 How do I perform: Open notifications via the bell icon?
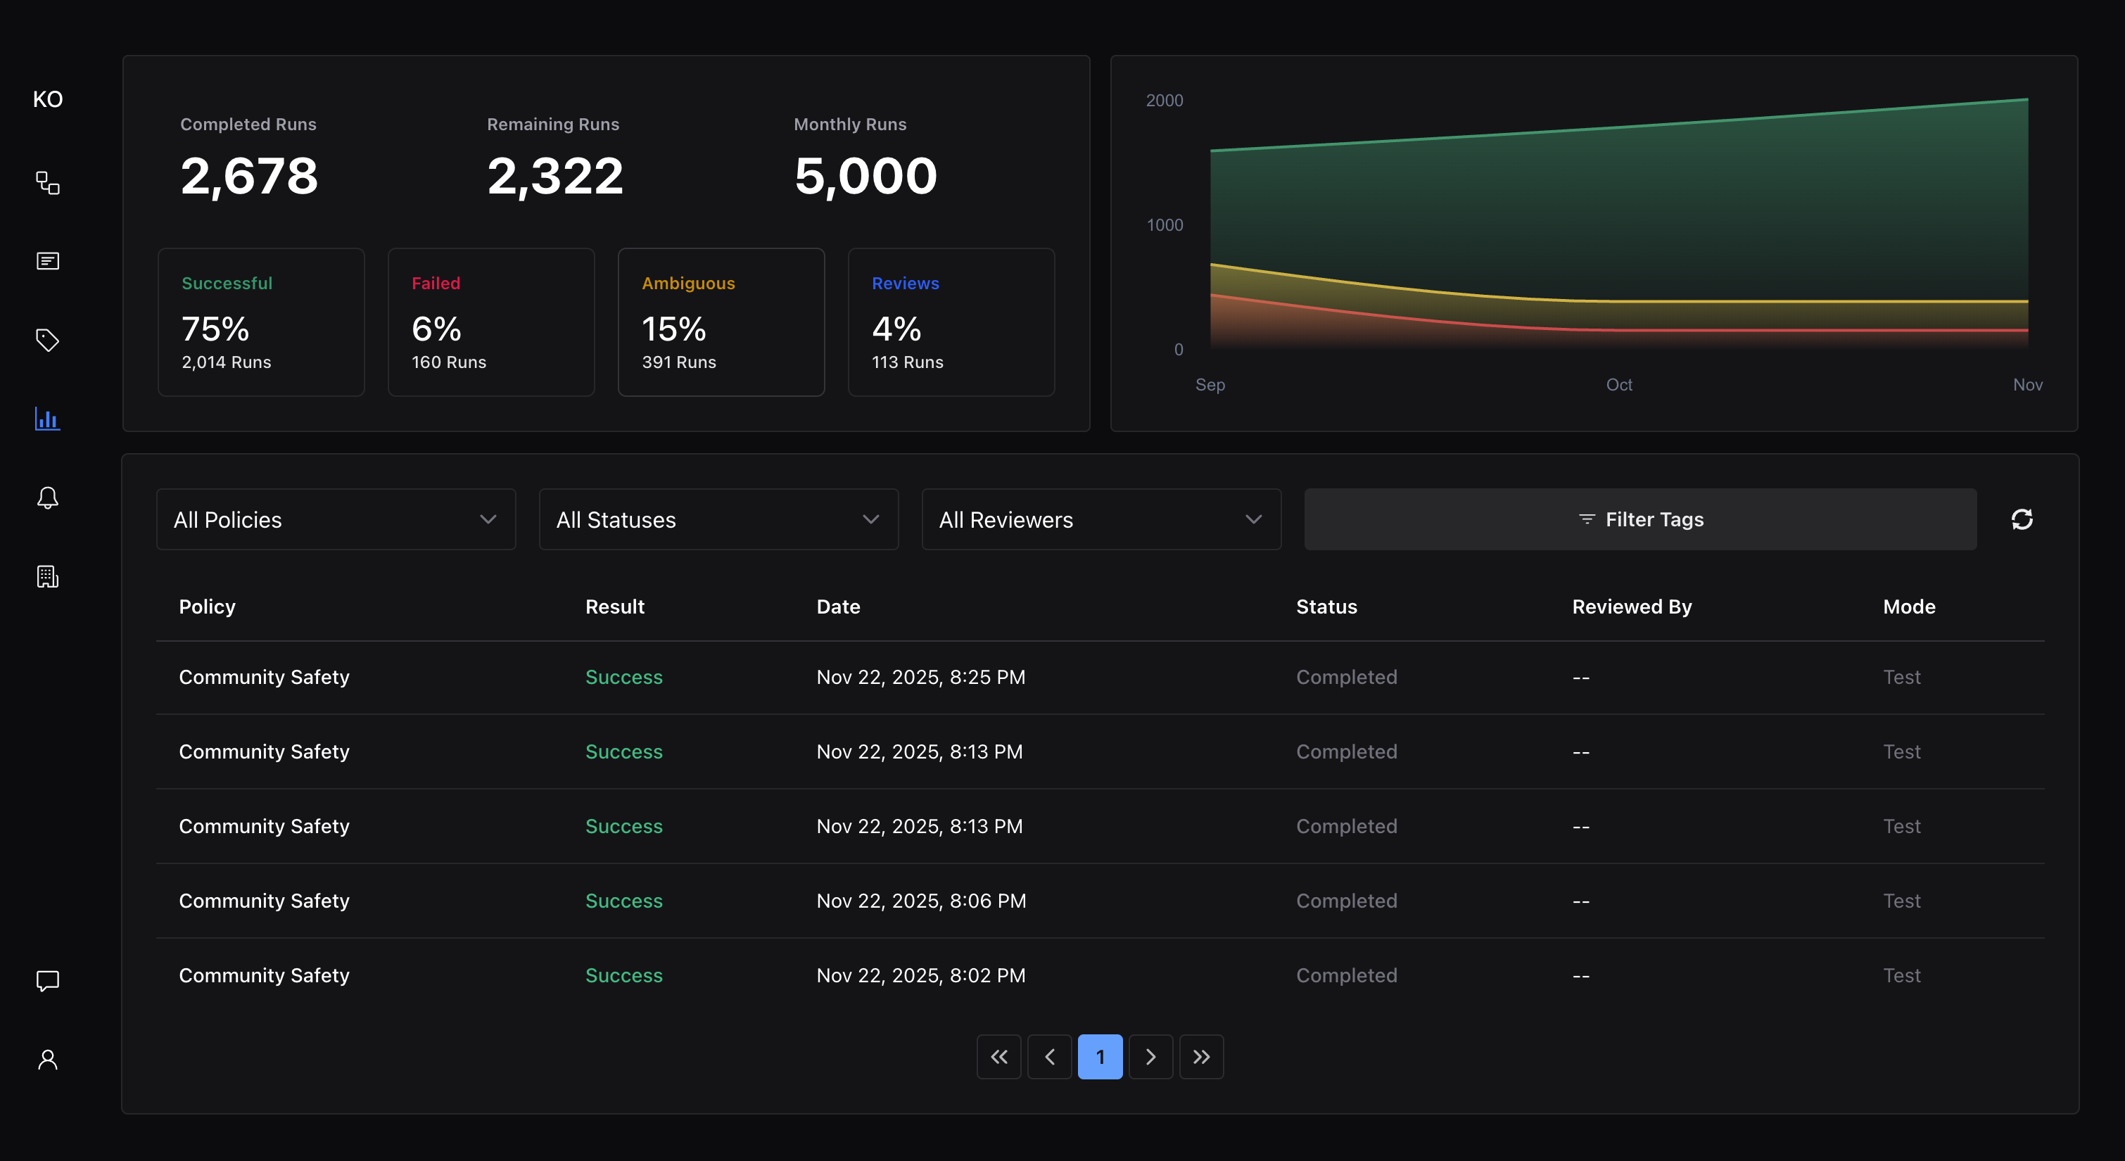47,497
